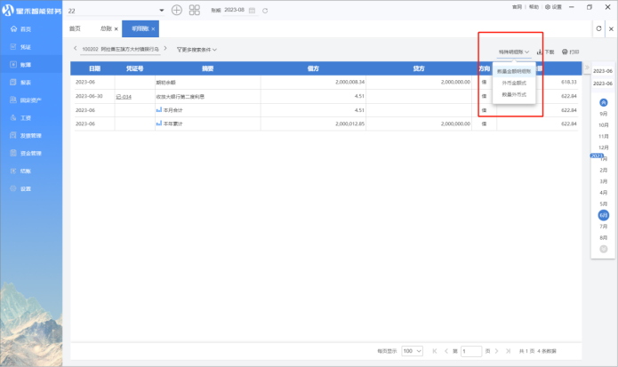The image size is (618, 367).
Task: Switch to the 总账 tab
Action: (107, 28)
